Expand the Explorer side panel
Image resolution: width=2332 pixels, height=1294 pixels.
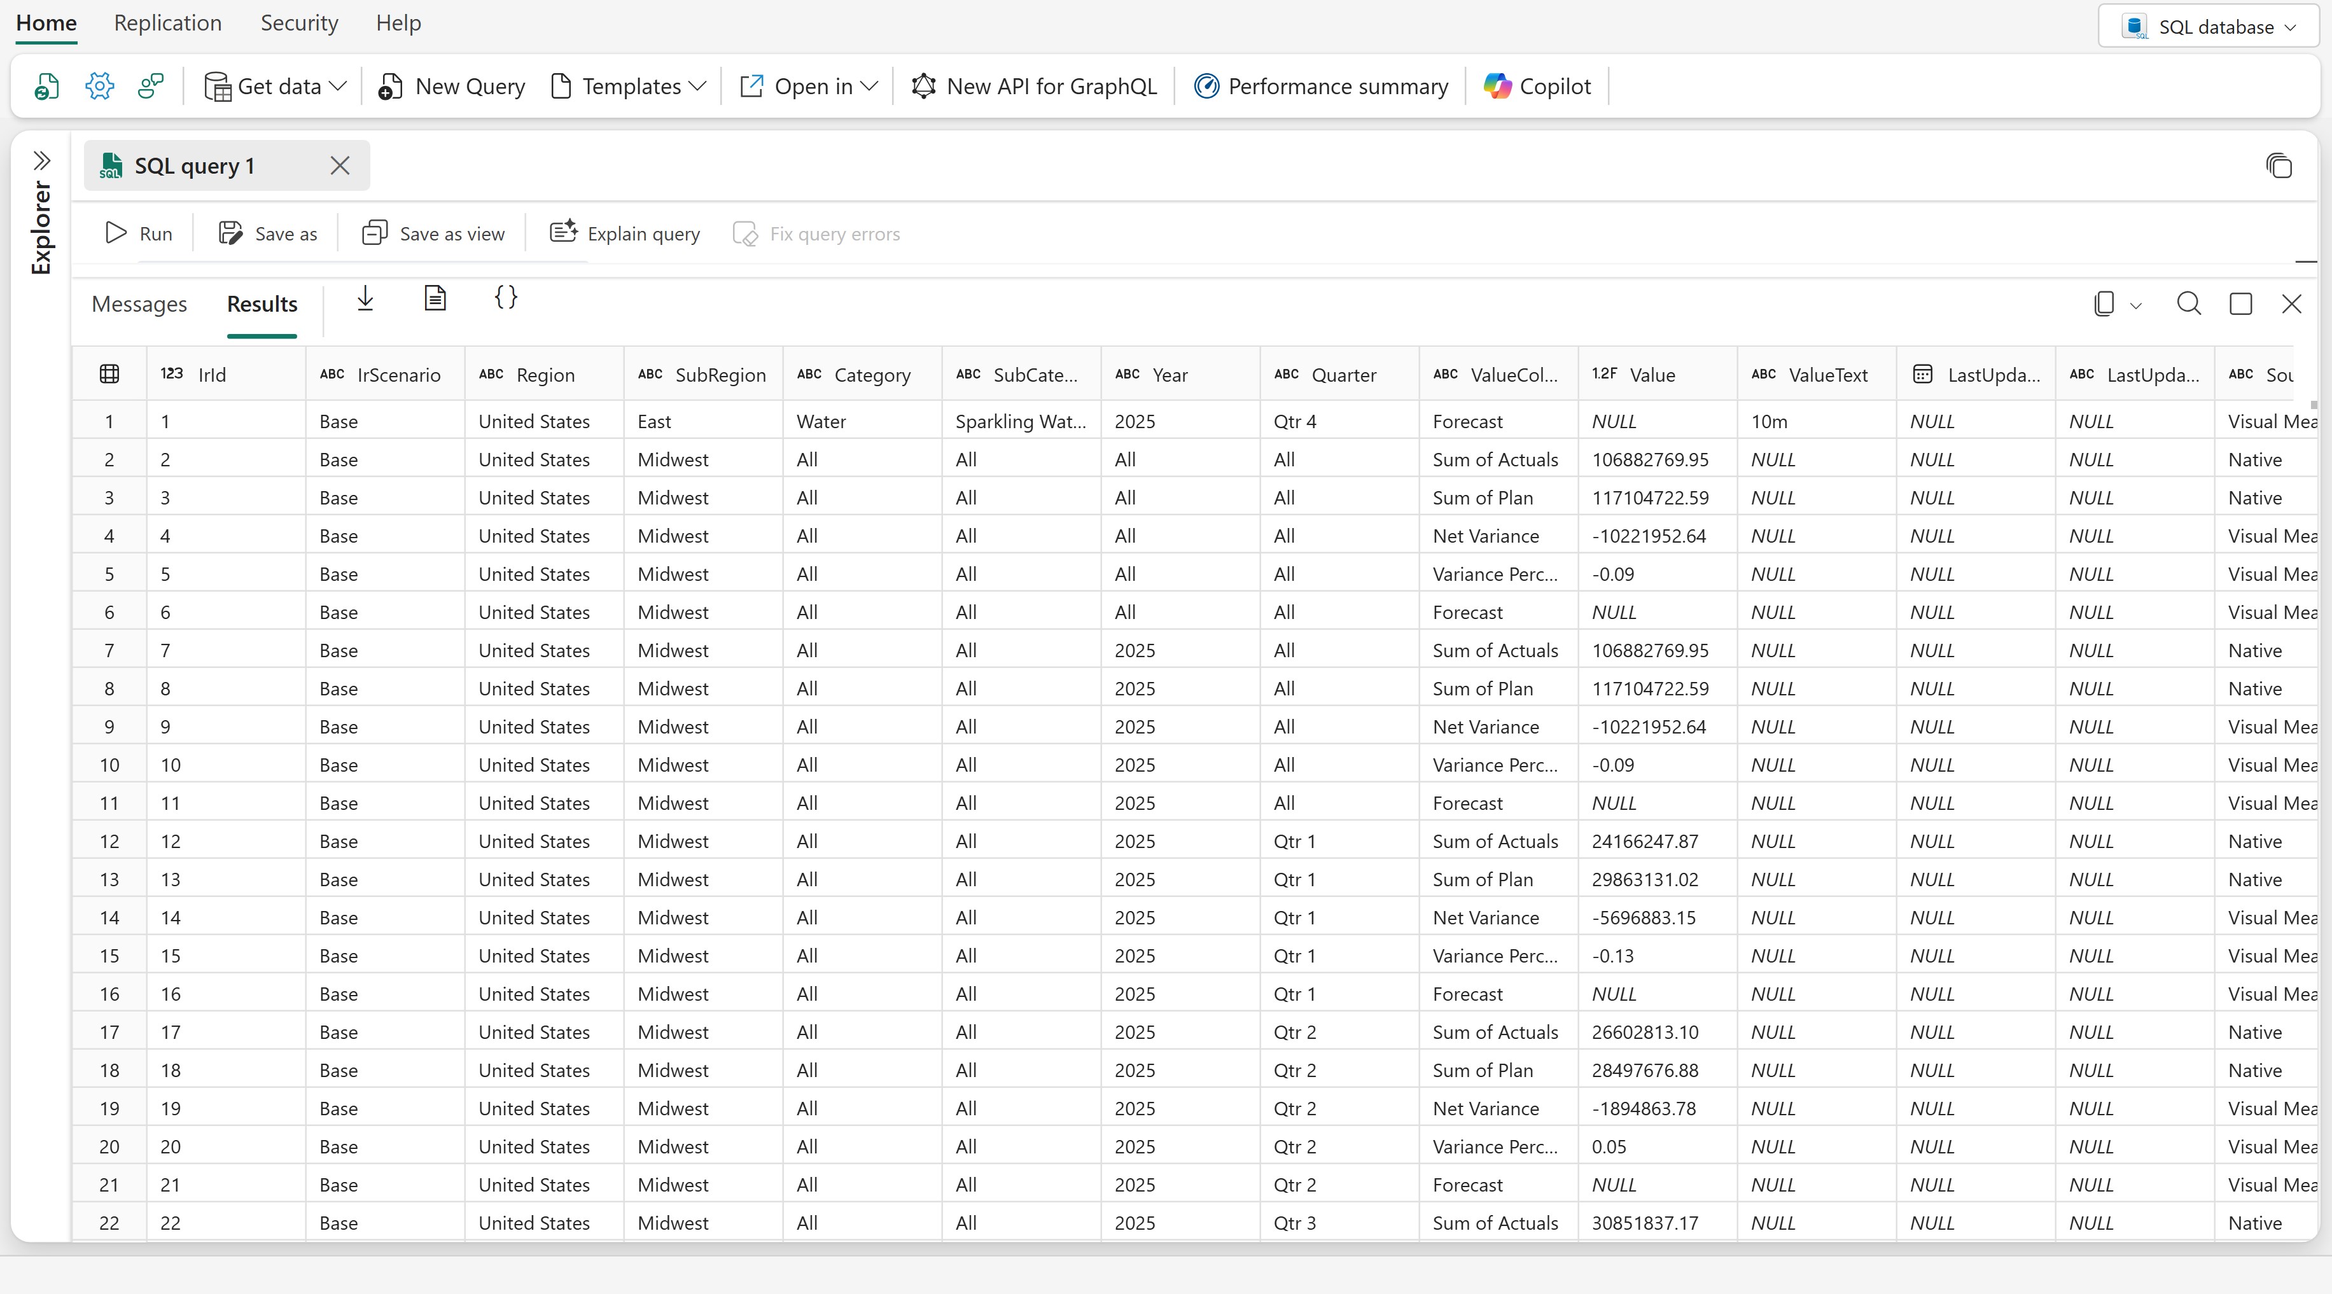(x=41, y=161)
